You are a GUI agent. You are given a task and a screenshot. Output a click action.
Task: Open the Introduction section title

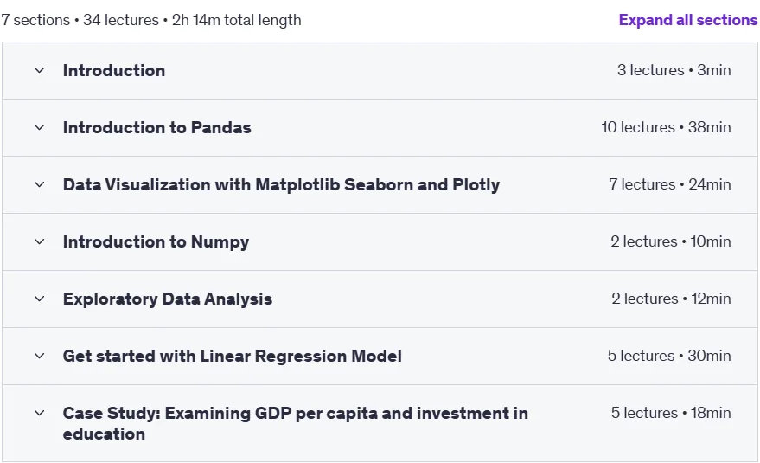point(114,70)
